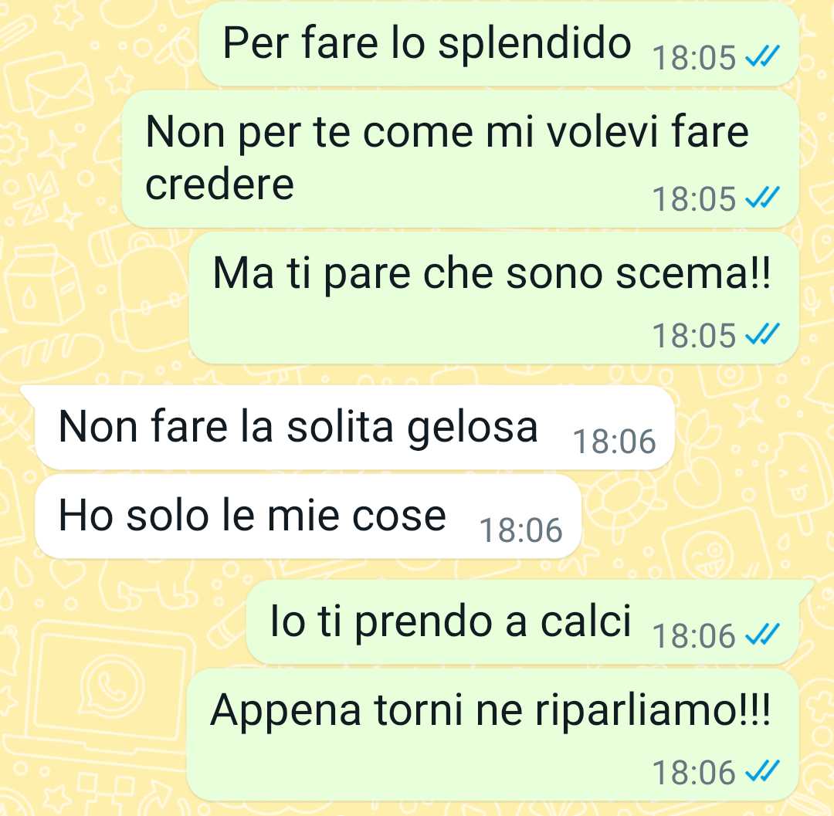
Task: Tap the blue read-receipt ticks on "Per fare lo splendido"
Action: coord(762,56)
